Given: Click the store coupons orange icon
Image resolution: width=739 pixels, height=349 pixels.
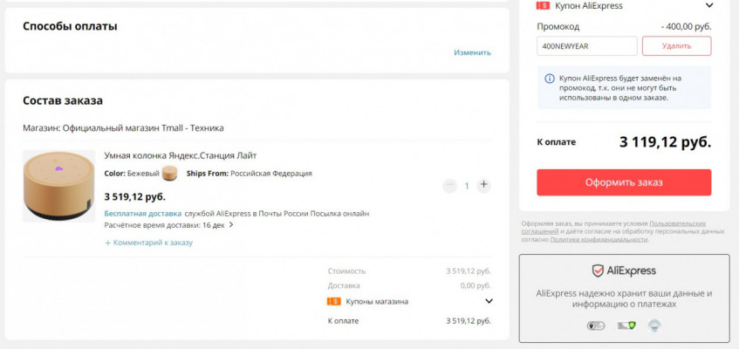Looking at the screenshot, I should pos(333,301).
